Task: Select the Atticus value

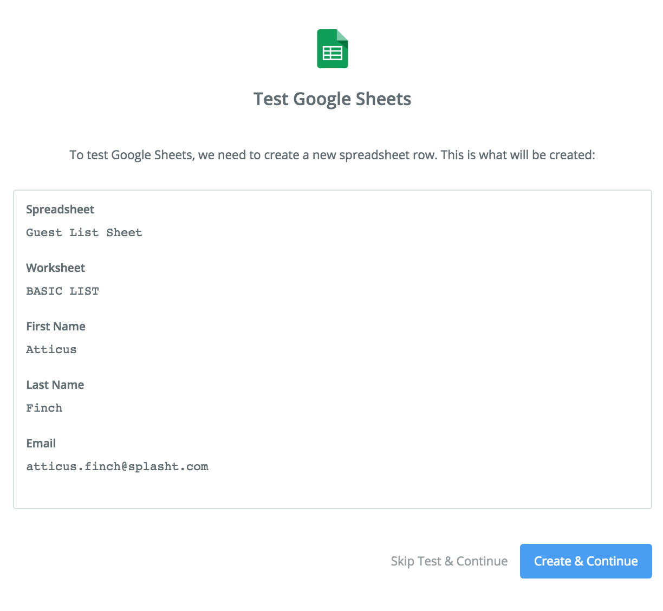Action: pyautogui.click(x=51, y=349)
